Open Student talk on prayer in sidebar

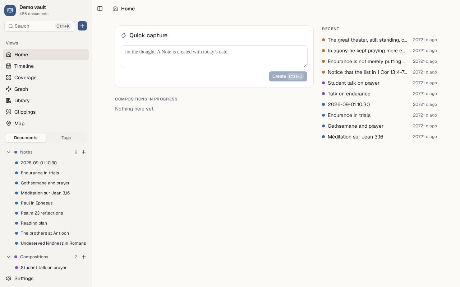point(50,268)
